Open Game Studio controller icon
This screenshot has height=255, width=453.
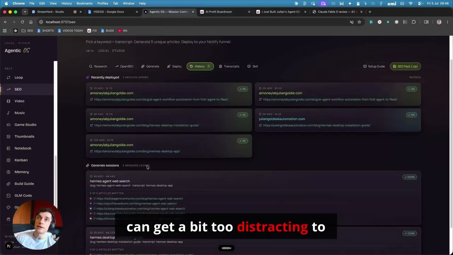[8, 125]
